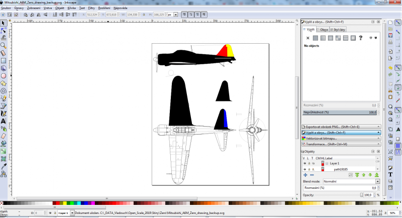Click the Save document icon

[390, 35]
